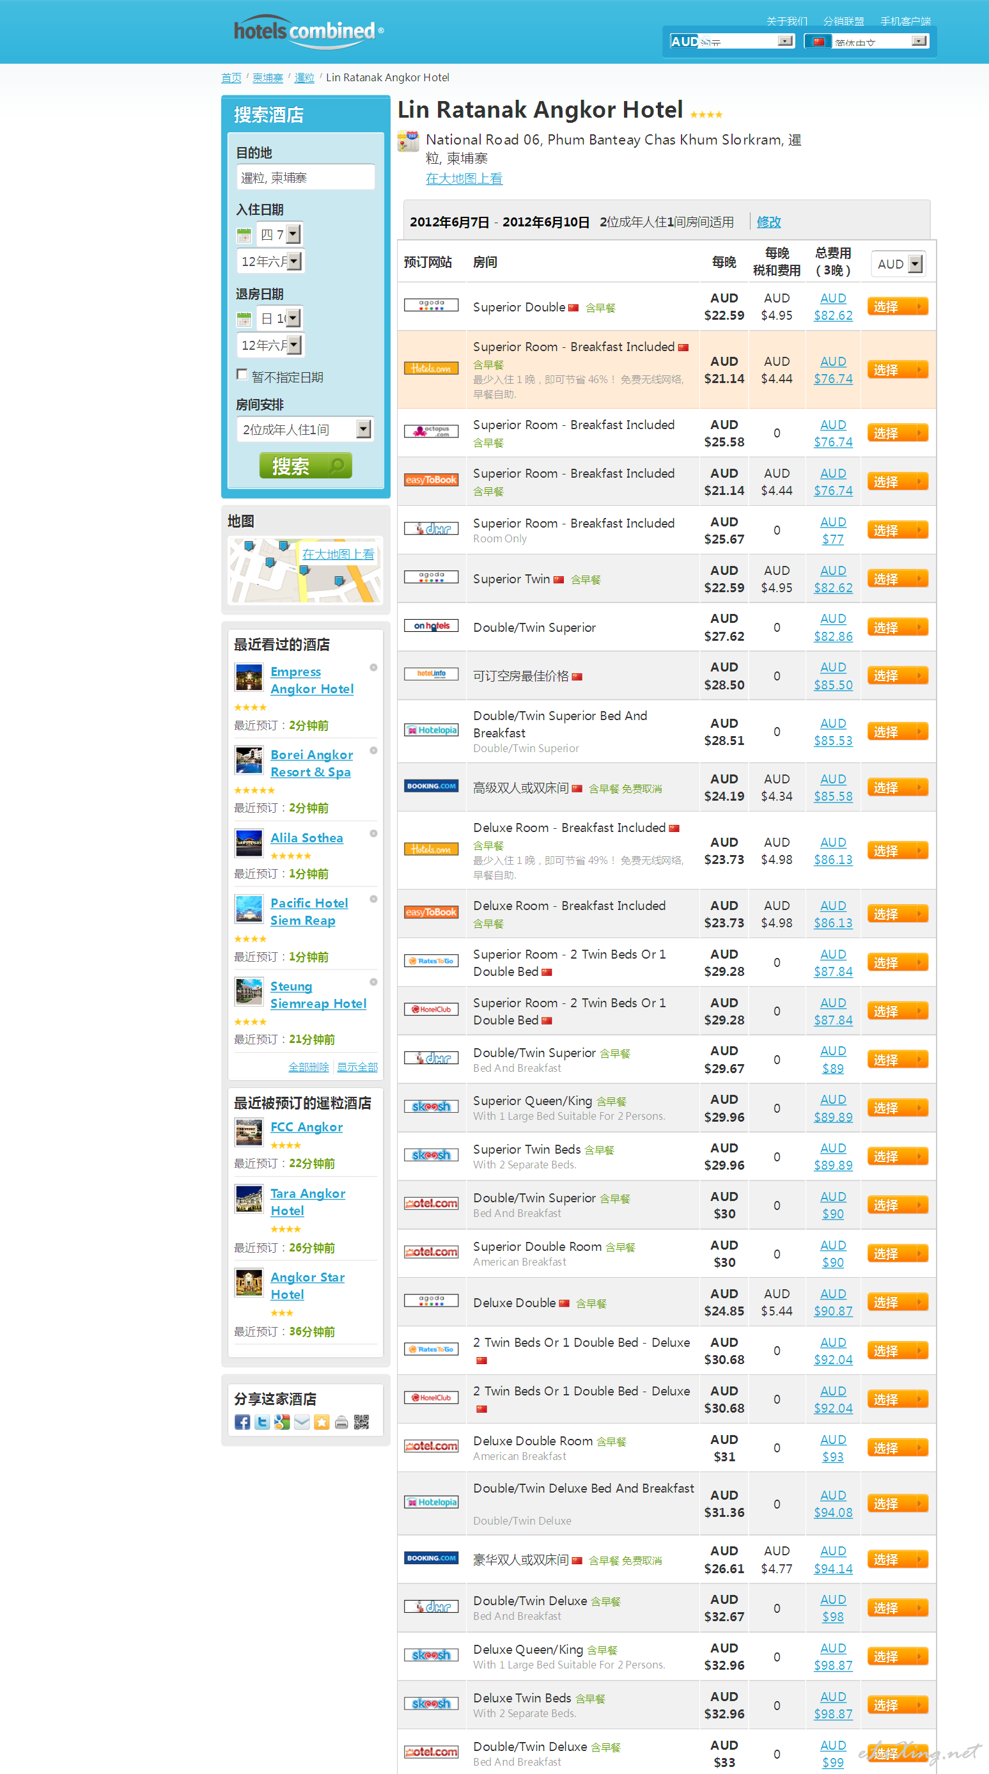Remove Pacific Hotel Siem Reap from recently viewed

coord(373,899)
